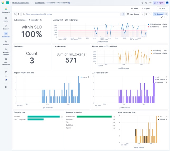This screenshot has height=151, width=170.
Task: Toggle events legend in Request volume
Action: [85, 77]
